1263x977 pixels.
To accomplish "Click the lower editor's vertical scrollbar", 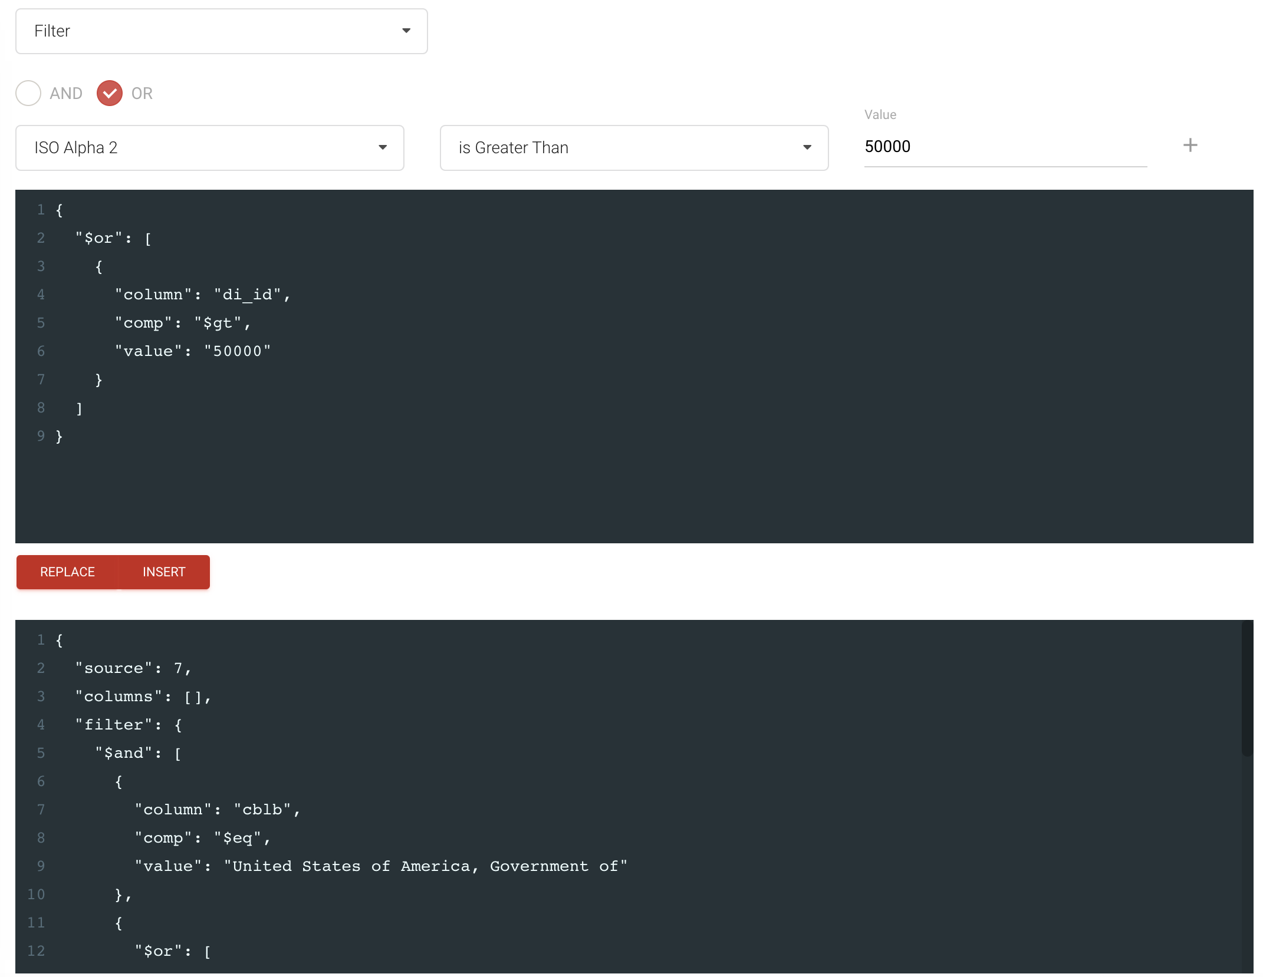I will [1246, 688].
